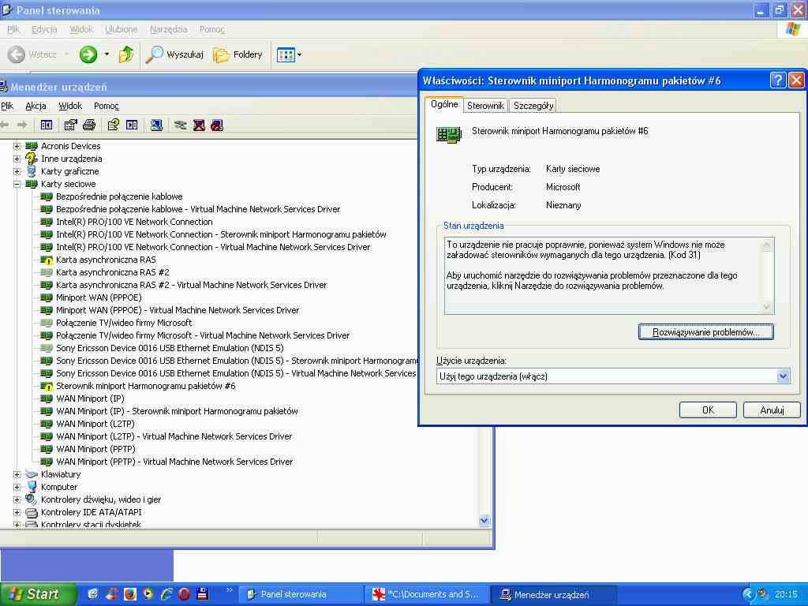The image size is (808, 606).
Task: Click the Opera icon in the quick launch bar
Action: pos(185,594)
